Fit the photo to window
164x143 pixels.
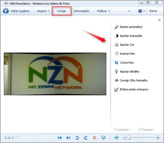[117, 138]
